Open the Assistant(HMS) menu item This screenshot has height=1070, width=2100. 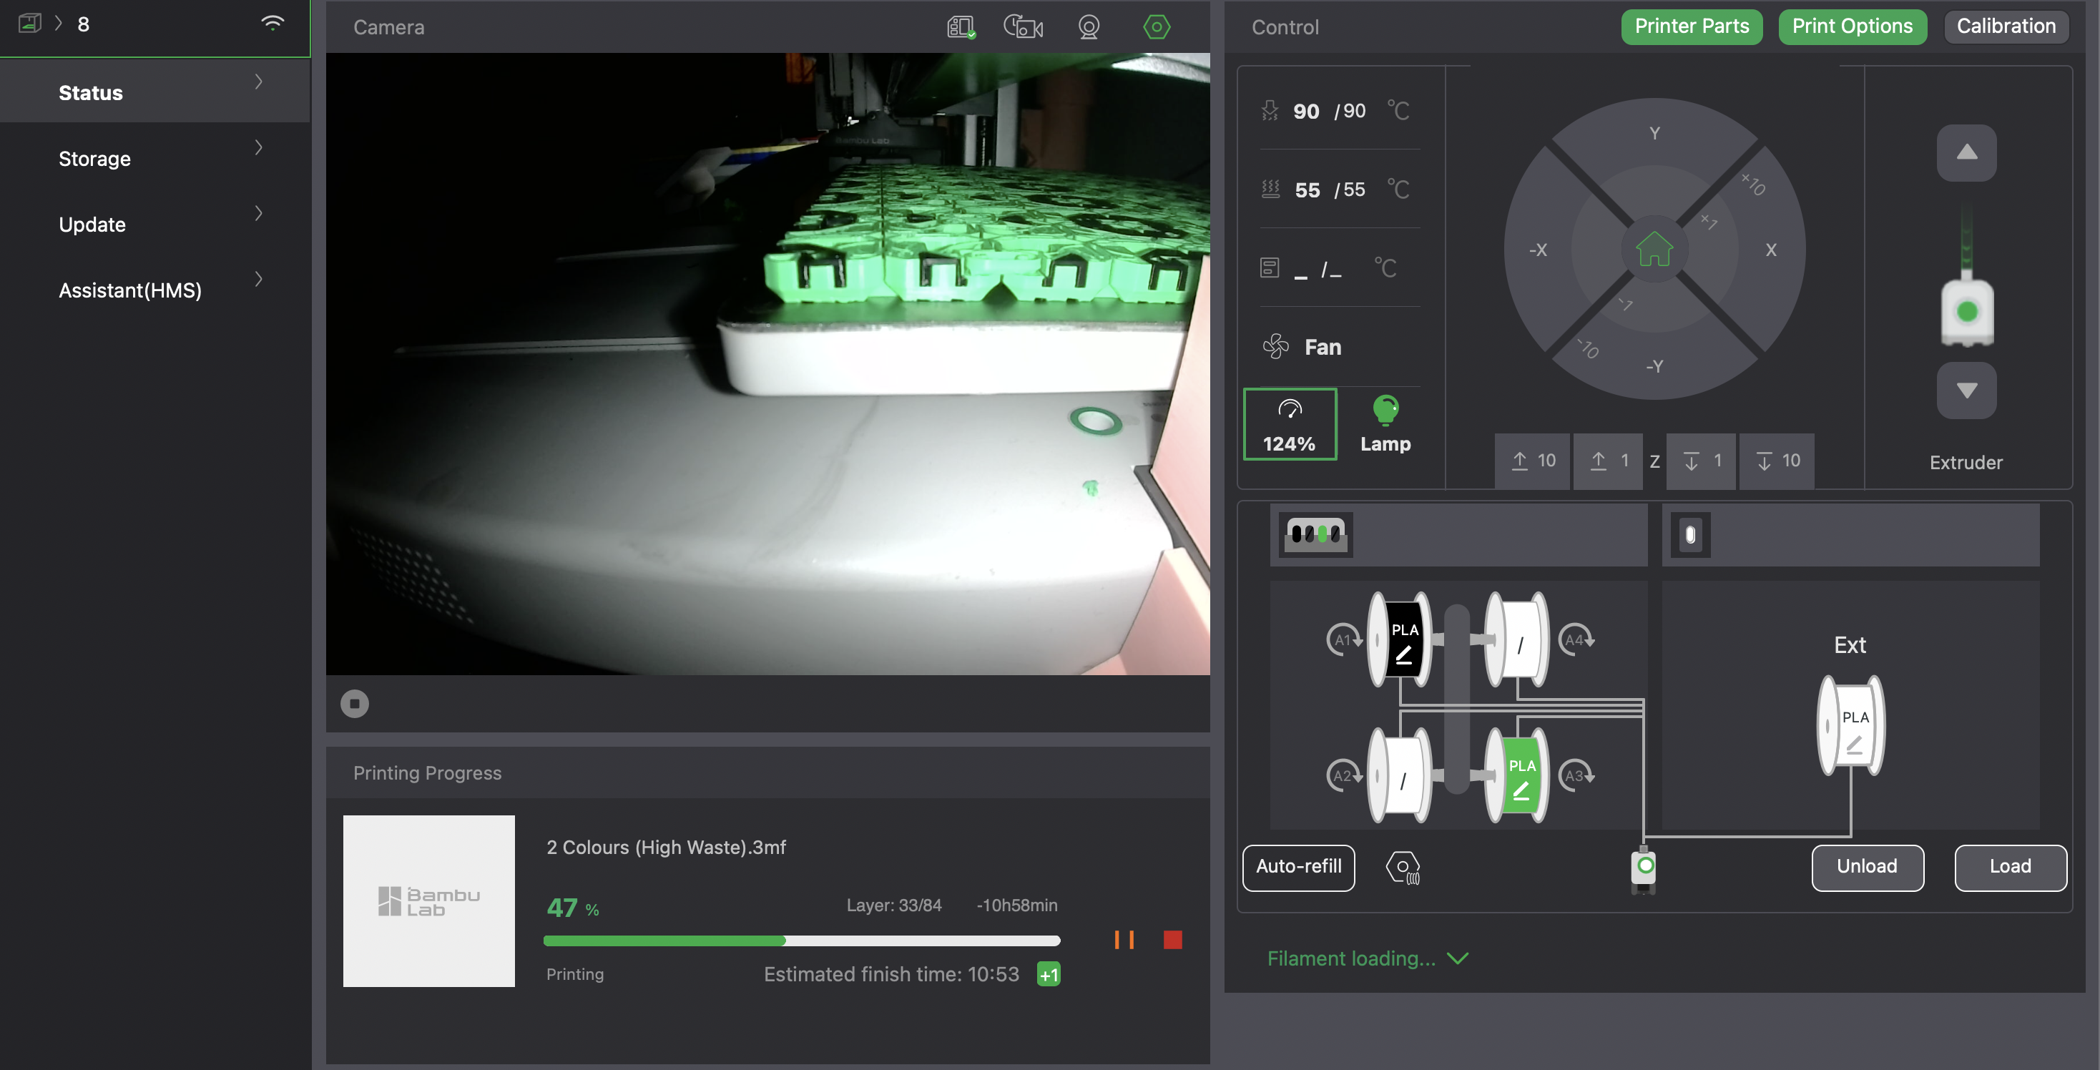coord(155,290)
